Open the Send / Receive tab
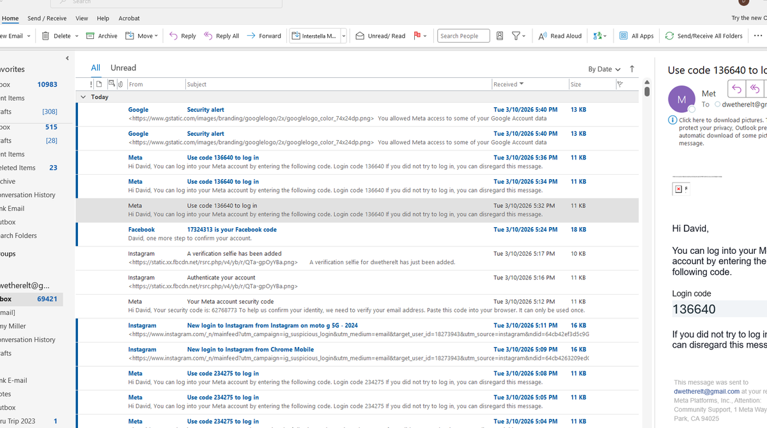Screen dimensions: 767x428 pos(47,18)
